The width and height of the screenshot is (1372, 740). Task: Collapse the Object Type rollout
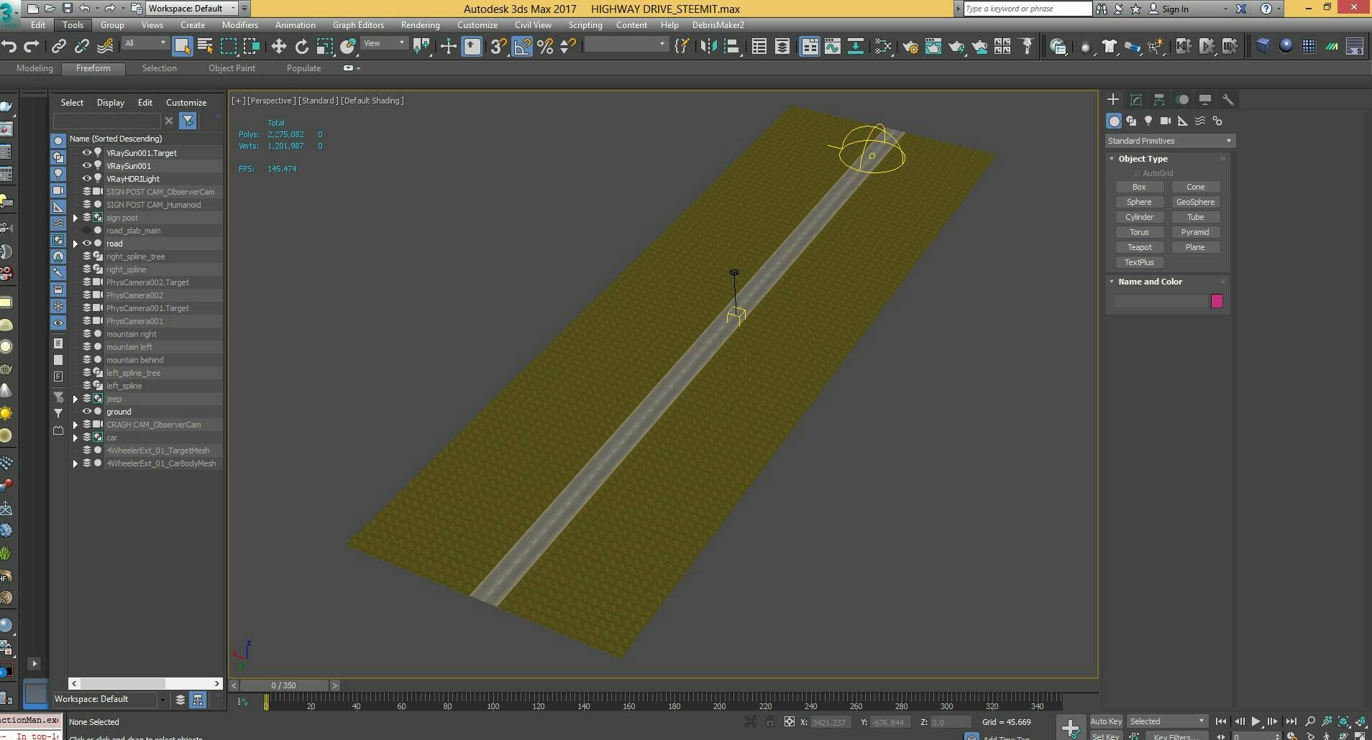1143,159
